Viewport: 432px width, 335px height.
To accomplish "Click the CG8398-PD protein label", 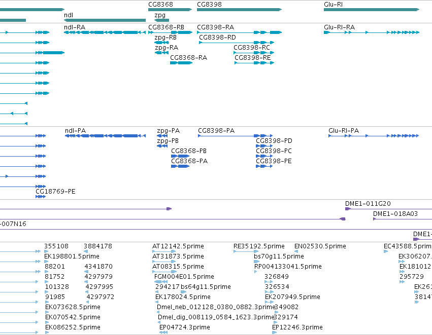I will [x=274, y=141].
